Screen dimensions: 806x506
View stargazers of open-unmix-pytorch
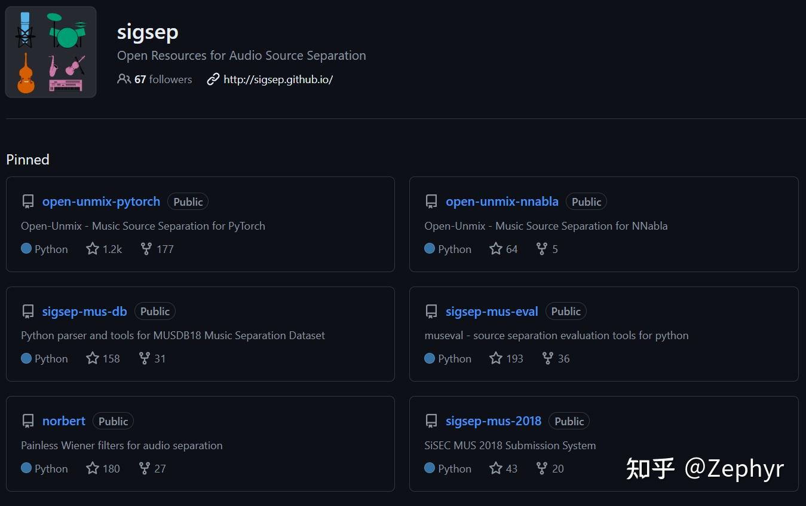(x=104, y=249)
